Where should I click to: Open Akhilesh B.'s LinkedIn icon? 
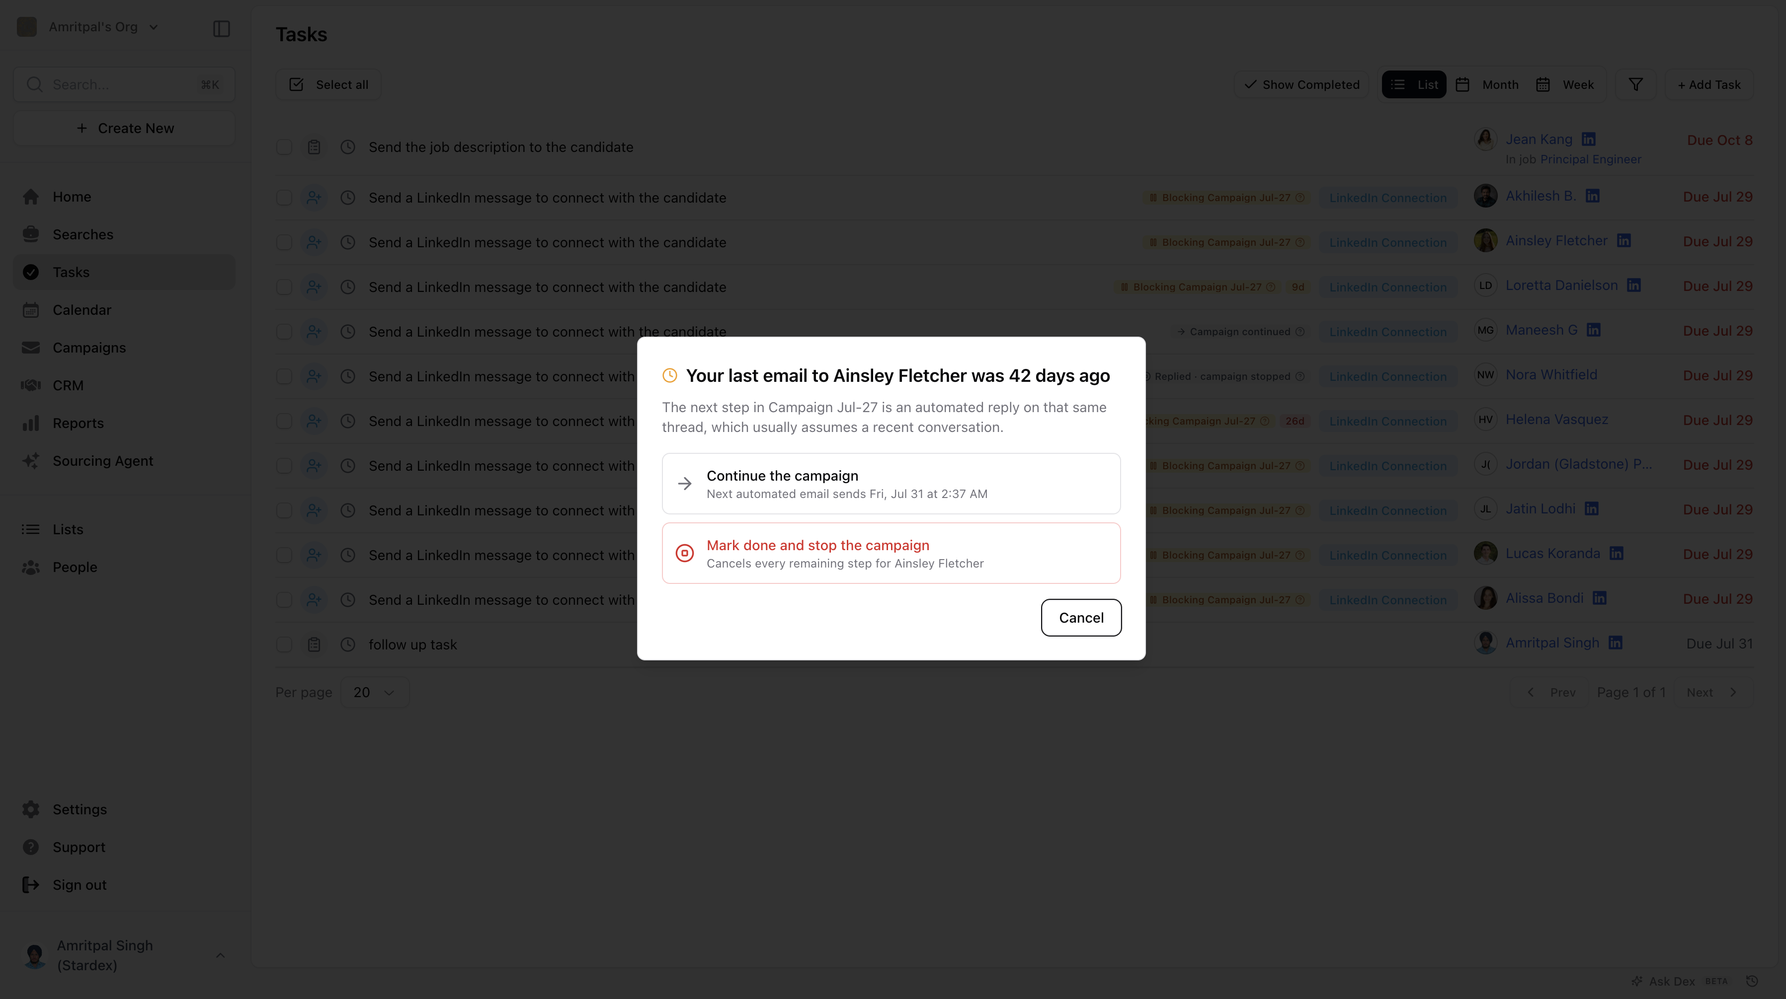1593,196
